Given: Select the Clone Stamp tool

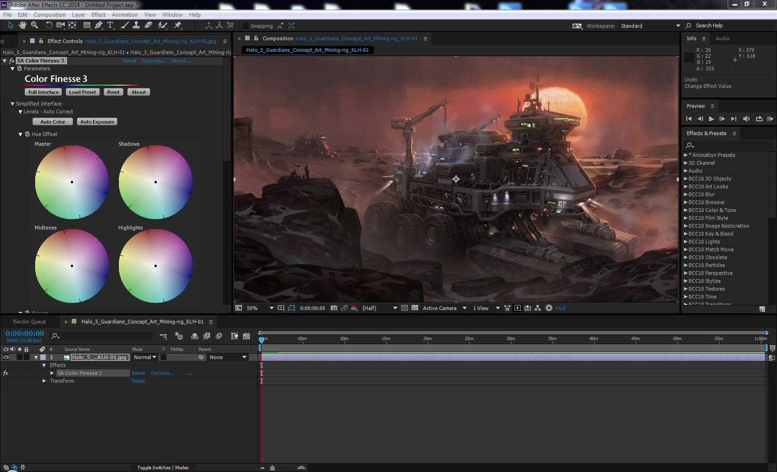Looking at the screenshot, I should [x=136, y=25].
